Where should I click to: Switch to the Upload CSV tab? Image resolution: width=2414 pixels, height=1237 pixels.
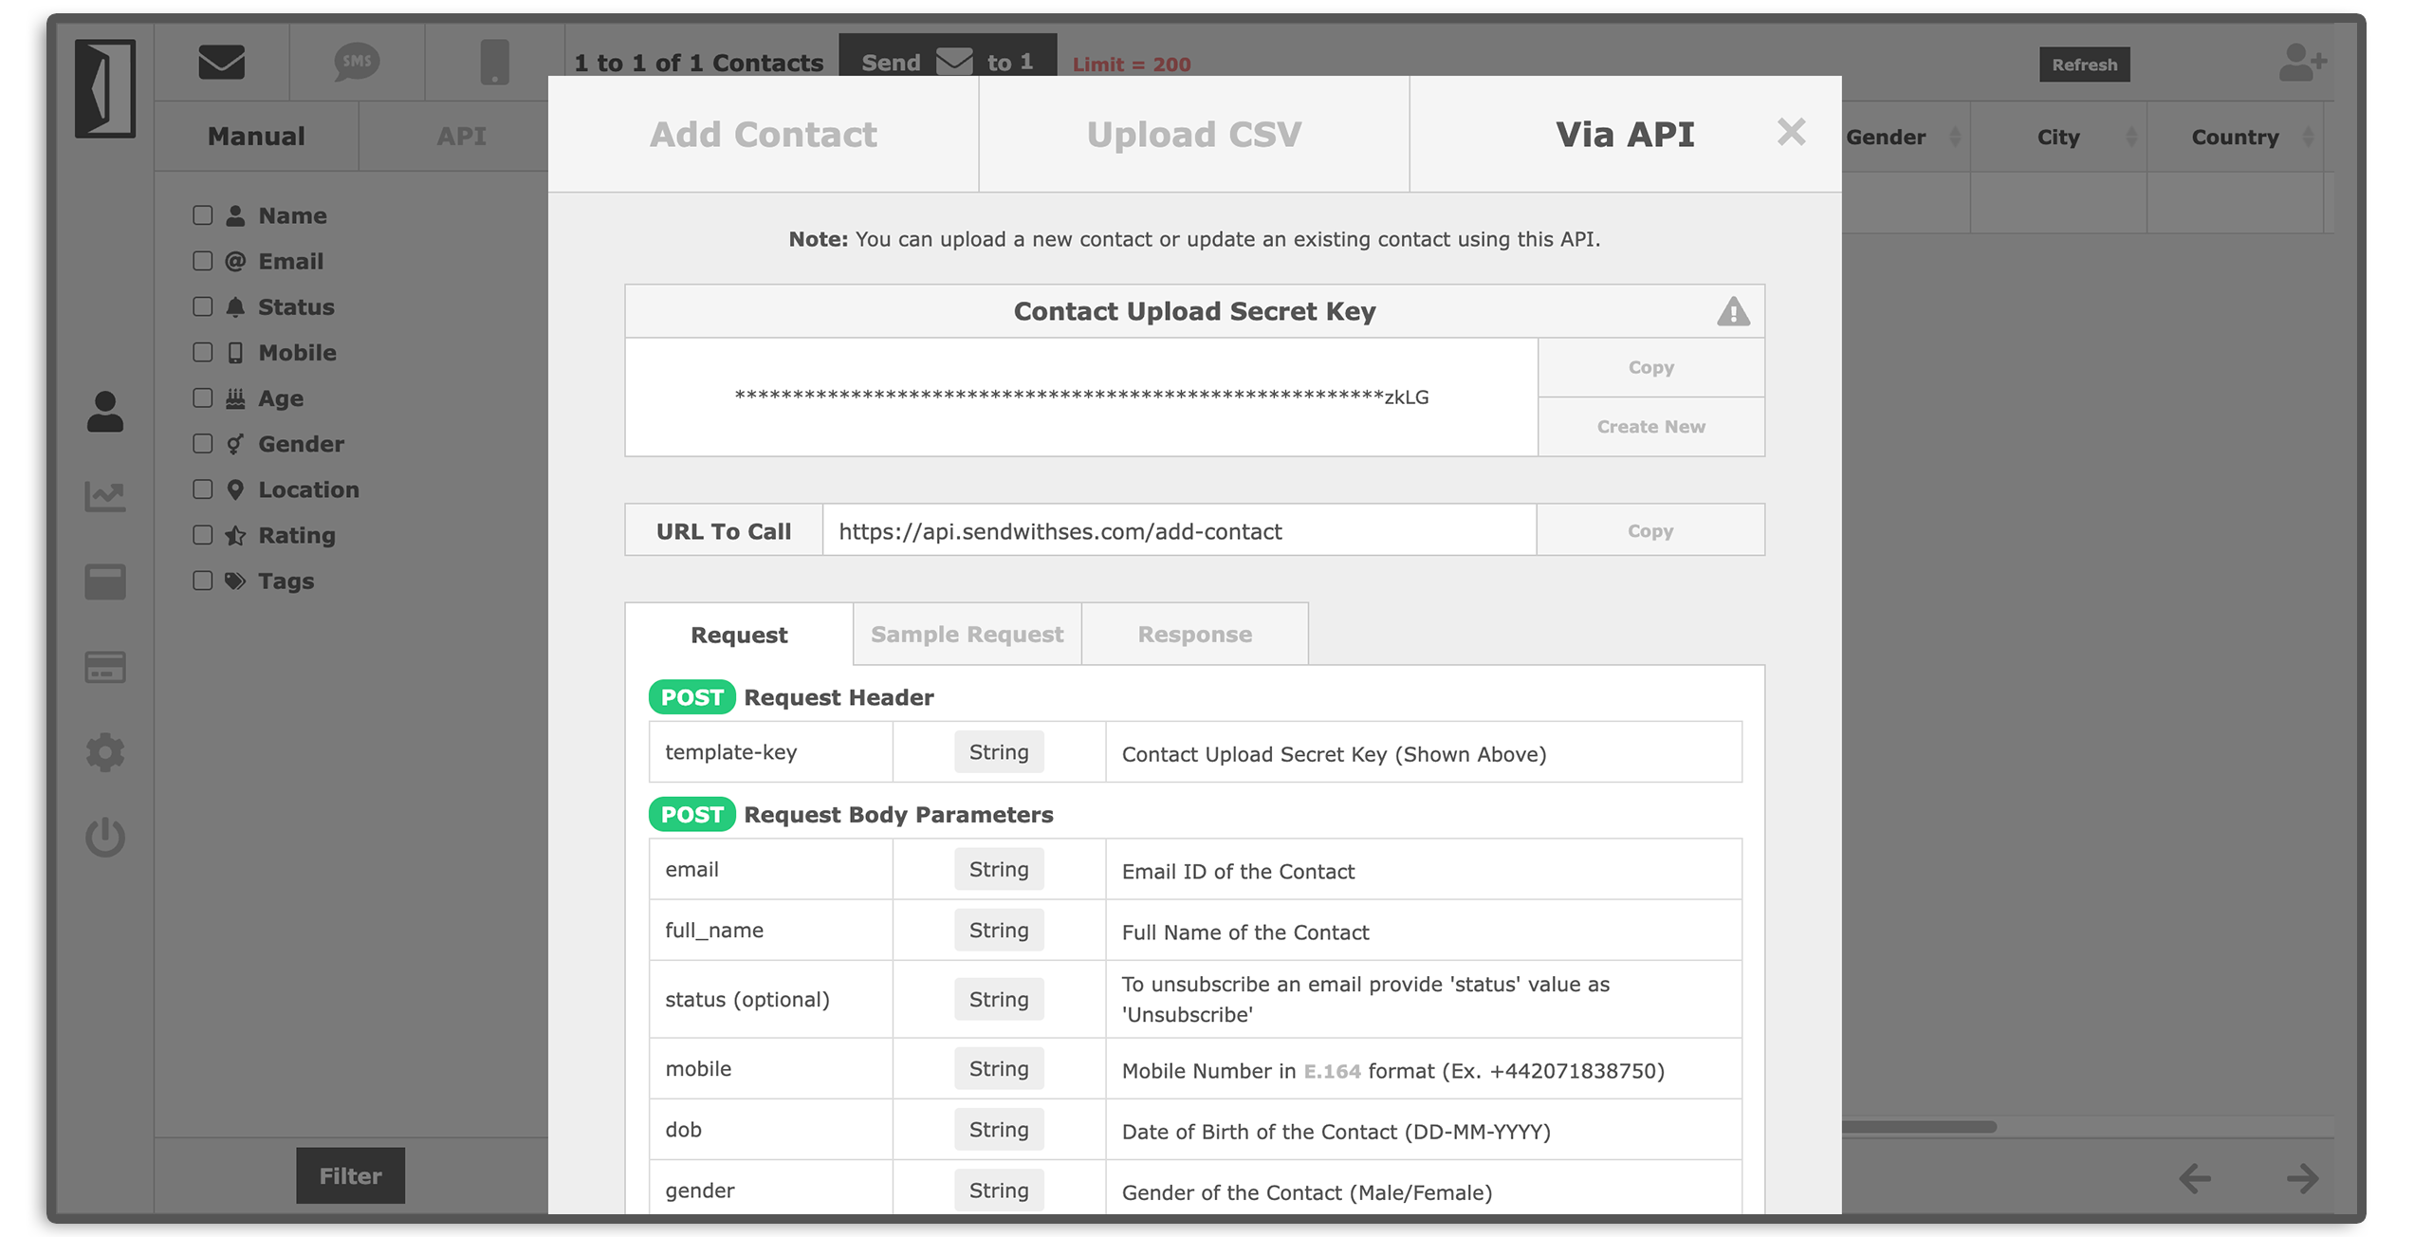point(1193,135)
